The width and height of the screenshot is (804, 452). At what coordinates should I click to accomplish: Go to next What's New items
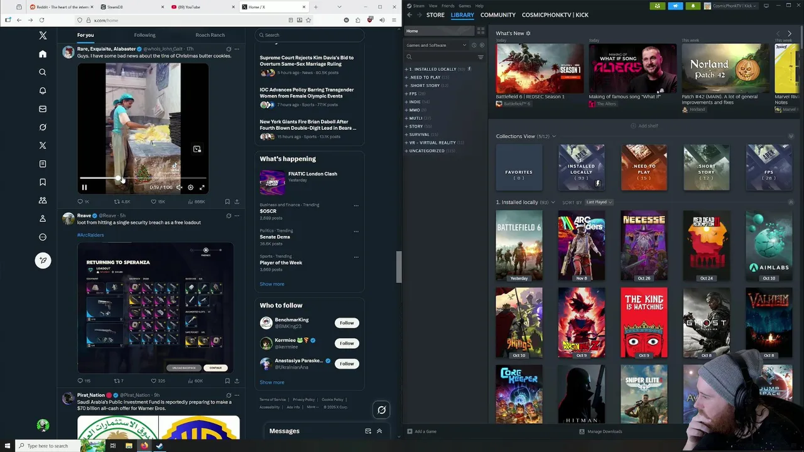[x=790, y=33]
